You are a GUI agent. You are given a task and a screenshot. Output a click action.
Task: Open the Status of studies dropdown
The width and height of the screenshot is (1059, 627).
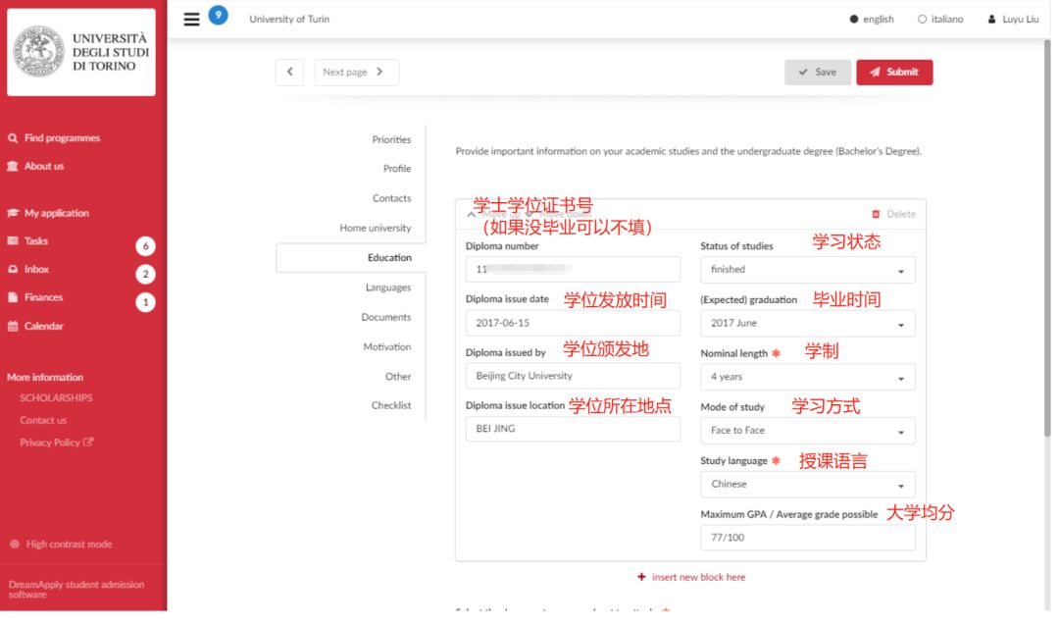(x=808, y=270)
